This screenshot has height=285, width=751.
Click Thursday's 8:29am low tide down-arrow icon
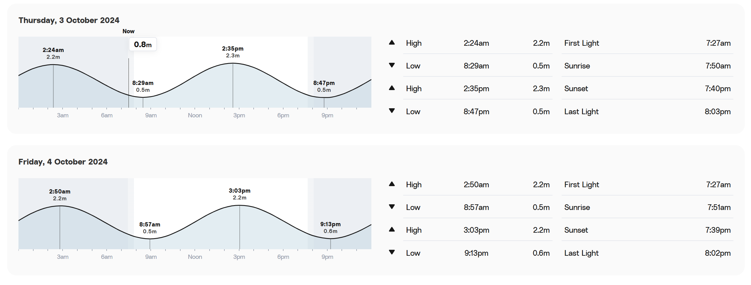point(392,66)
